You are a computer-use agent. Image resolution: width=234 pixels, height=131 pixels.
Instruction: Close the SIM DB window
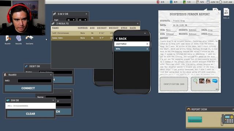(53, 100)
